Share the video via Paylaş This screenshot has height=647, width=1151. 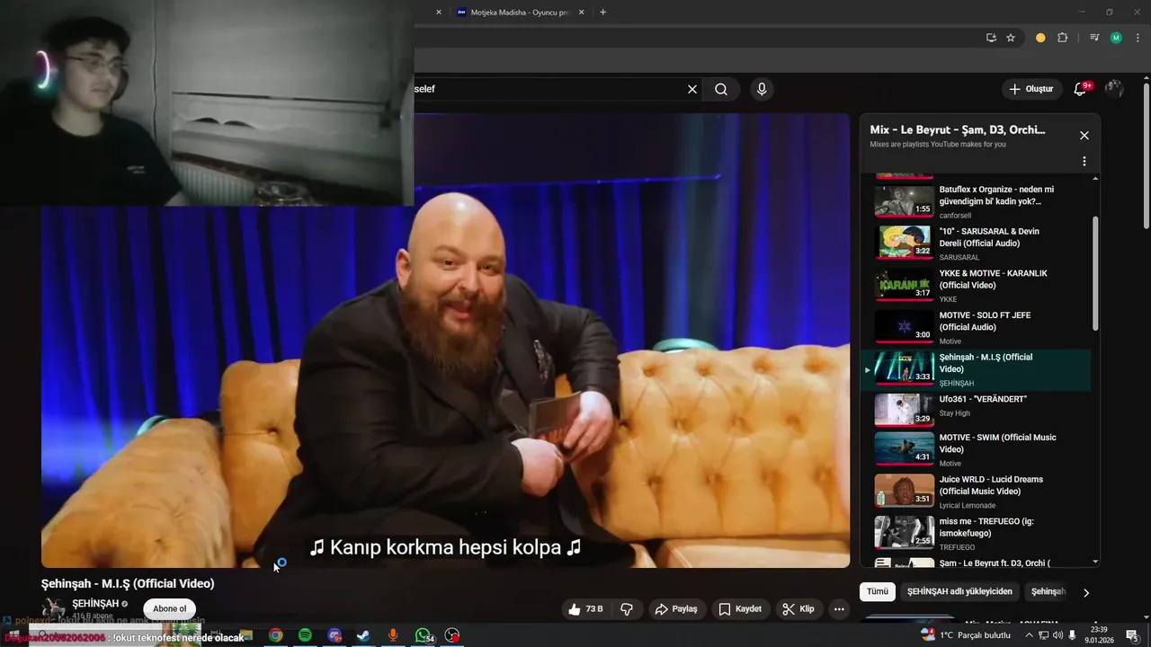[676, 609]
